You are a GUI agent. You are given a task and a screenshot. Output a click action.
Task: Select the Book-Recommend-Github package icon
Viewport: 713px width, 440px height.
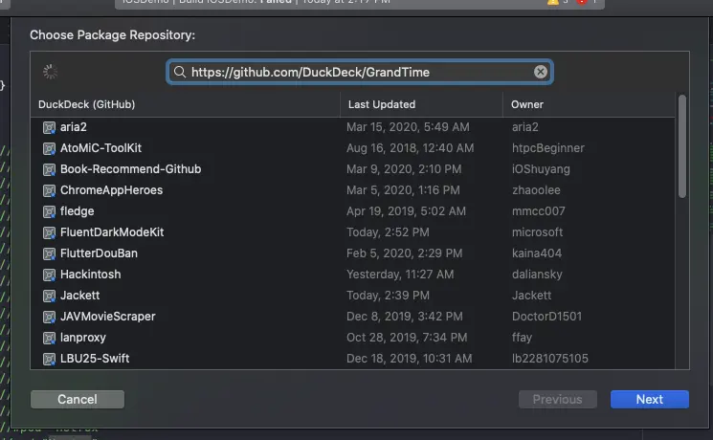pyautogui.click(x=49, y=169)
